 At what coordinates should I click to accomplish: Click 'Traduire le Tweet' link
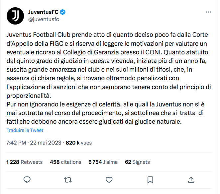(x=25, y=130)
